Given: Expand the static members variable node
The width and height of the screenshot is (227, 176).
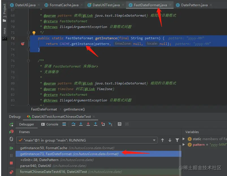Looking at the screenshot, I should point(184,139).
